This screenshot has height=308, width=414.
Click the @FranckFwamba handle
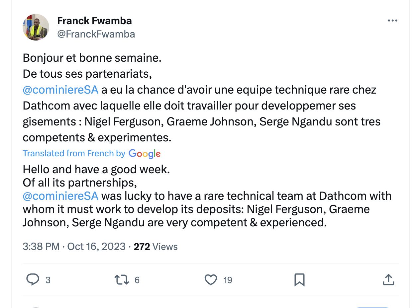(96, 34)
